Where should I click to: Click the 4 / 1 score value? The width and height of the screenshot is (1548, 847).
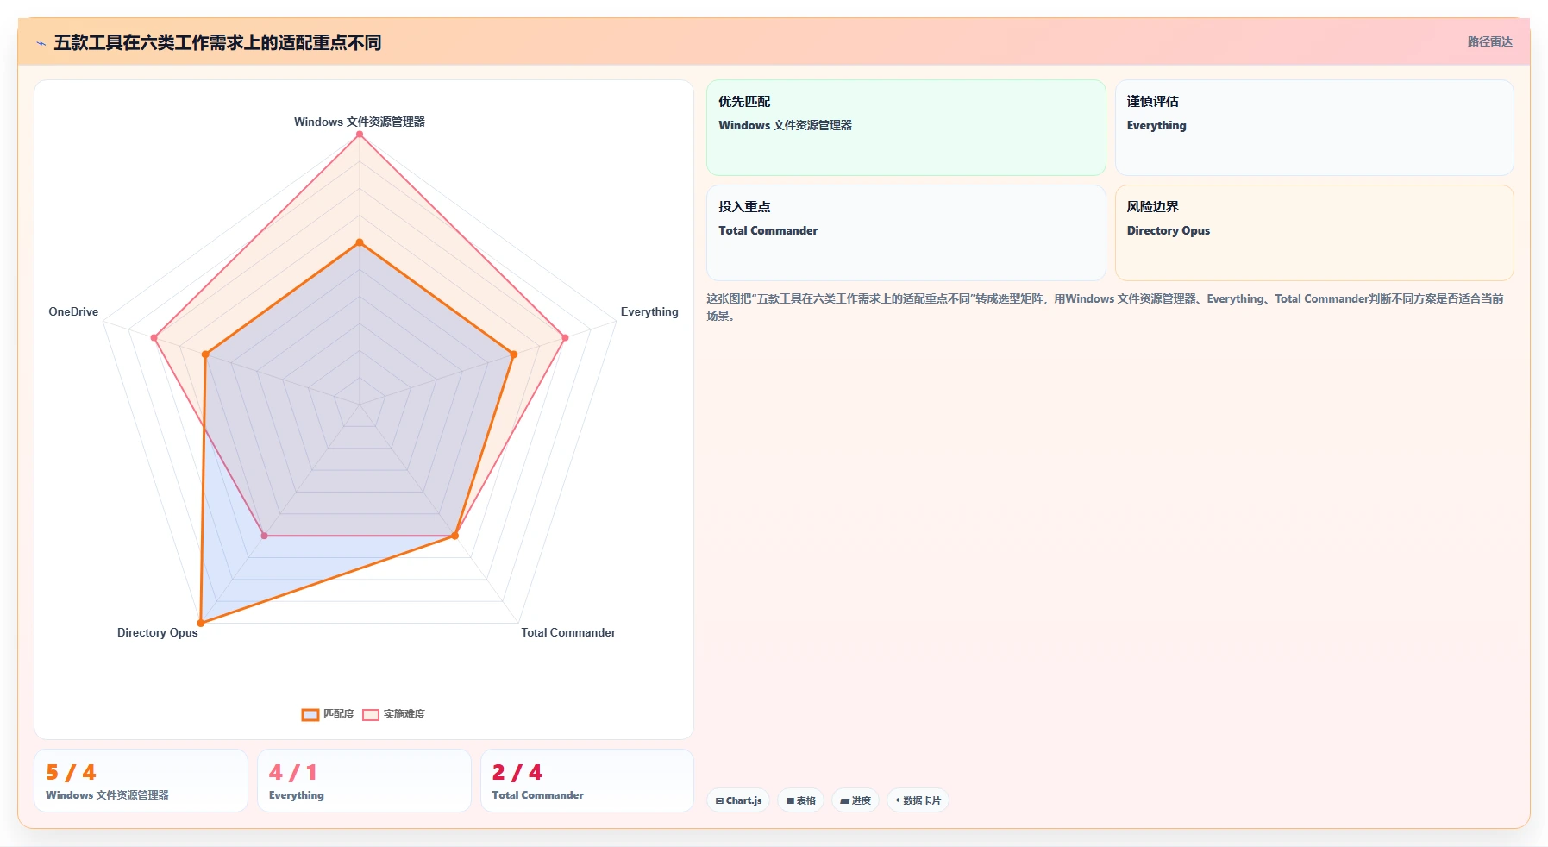[x=293, y=772]
